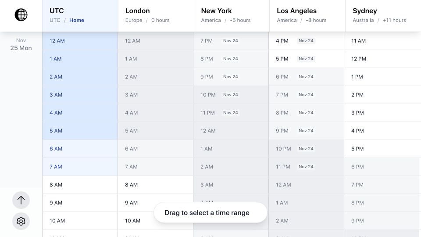The image size is (421, 237).
Task: Click the globe logo icon
Action: [21, 15]
